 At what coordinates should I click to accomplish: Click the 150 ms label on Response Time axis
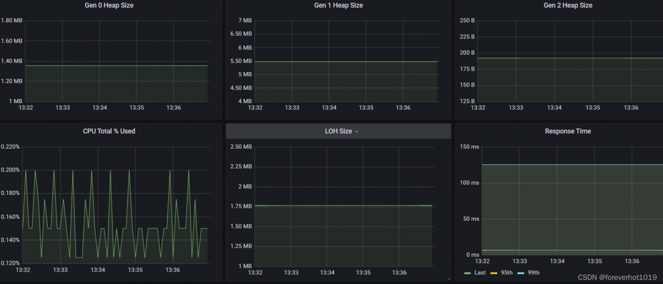click(469, 147)
